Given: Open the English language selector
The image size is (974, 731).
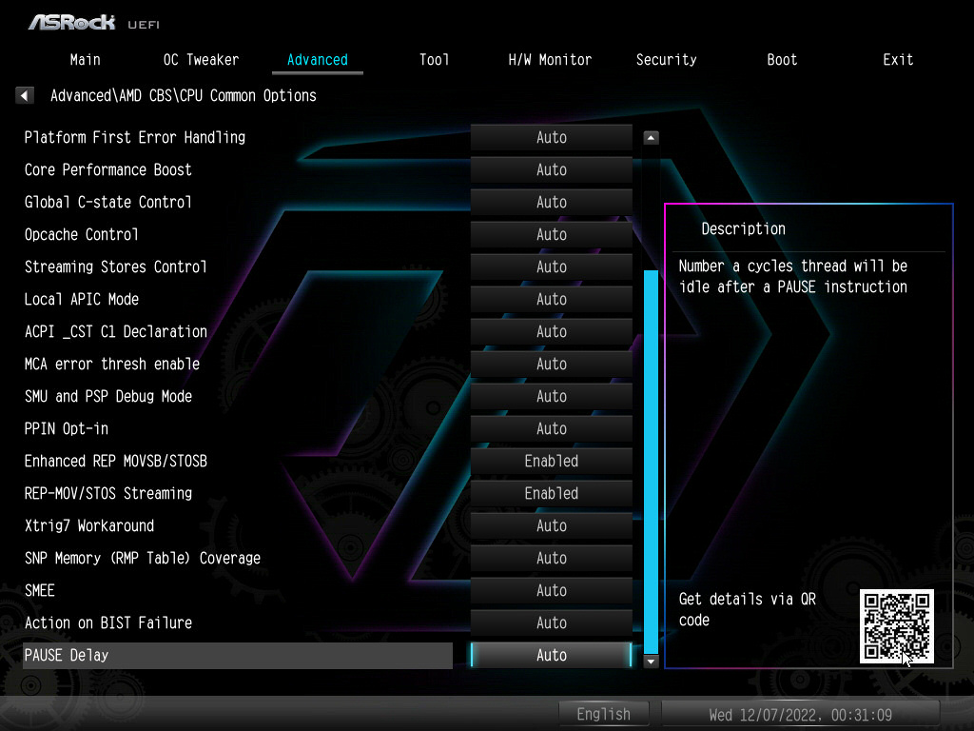Looking at the screenshot, I should tap(604, 714).
